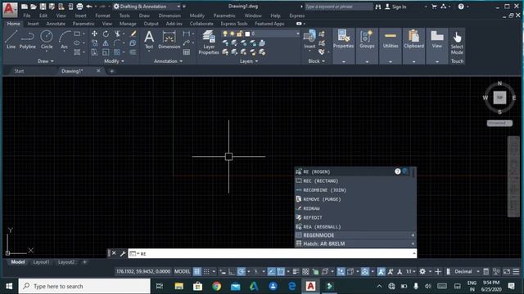The height and width of the screenshot is (294, 524).
Task: Switch to the Layout1 tab
Action: 41,262
